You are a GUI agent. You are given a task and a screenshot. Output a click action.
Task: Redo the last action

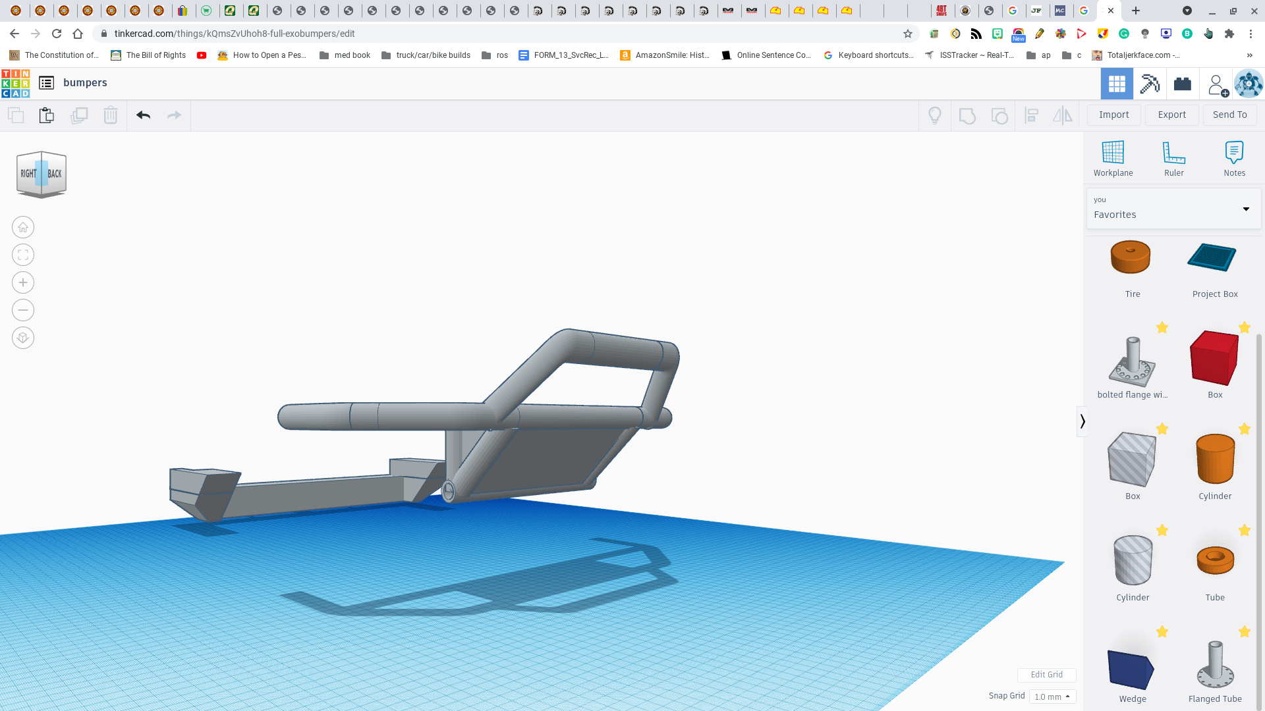click(174, 115)
